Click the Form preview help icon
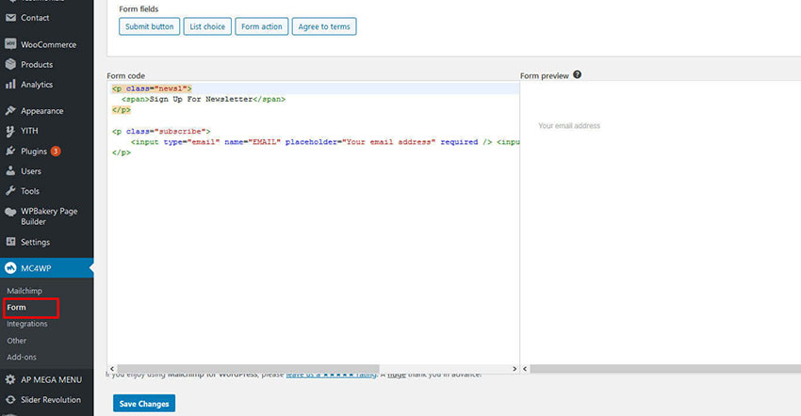 click(x=577, y=74)
